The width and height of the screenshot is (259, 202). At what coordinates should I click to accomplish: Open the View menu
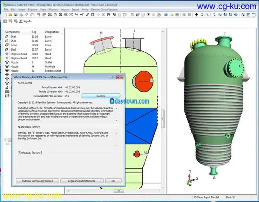tap(43, 9)
